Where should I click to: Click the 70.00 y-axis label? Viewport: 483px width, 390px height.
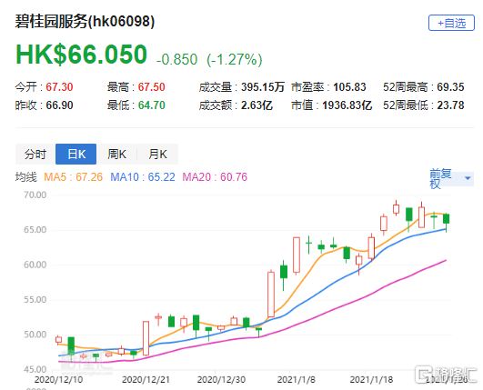(35, 195)
